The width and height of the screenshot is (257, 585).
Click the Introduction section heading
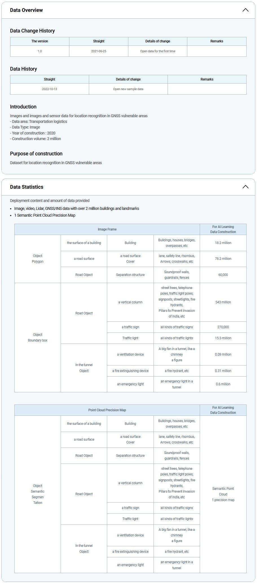pos(23,107)
